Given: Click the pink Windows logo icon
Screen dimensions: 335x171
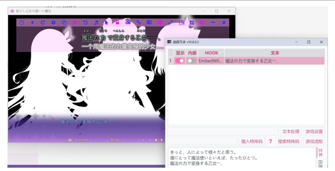Looking at the screenshot, I should pos(160,23).
